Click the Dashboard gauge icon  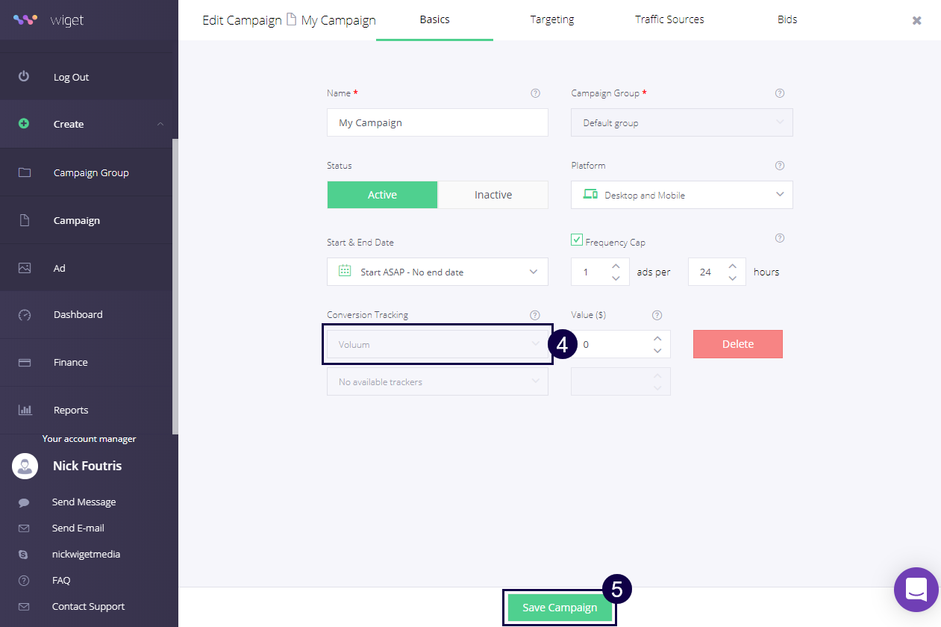point(25,315)
